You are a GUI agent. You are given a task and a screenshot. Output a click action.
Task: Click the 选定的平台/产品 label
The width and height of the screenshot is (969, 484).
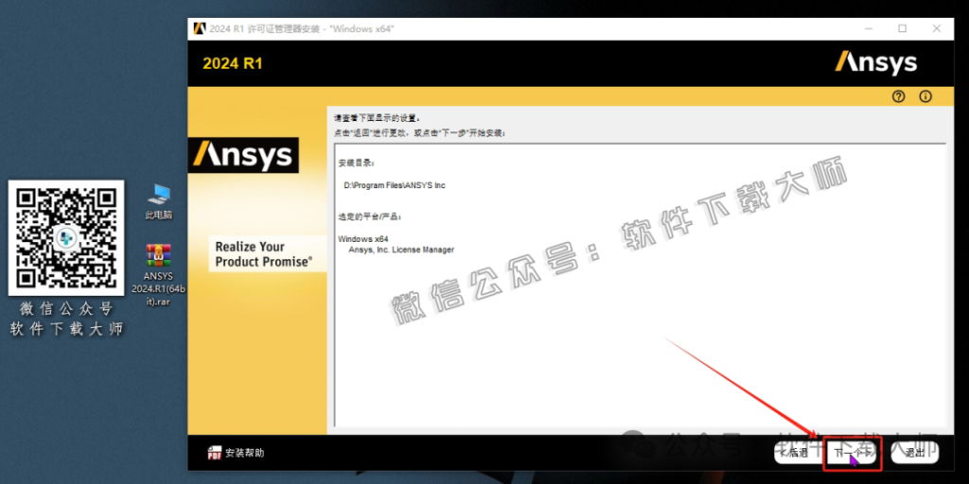tap(370, 217)
